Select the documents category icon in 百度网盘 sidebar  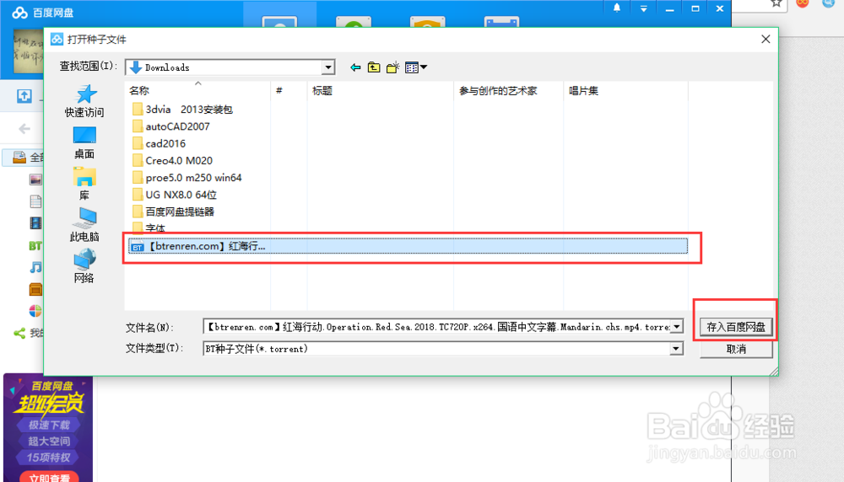click(x=35, y=201)
